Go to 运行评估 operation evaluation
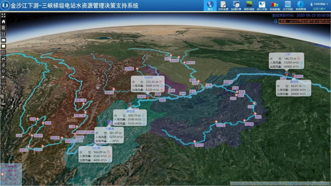Viewport: 331px width, 186px height. click(262, 5)
